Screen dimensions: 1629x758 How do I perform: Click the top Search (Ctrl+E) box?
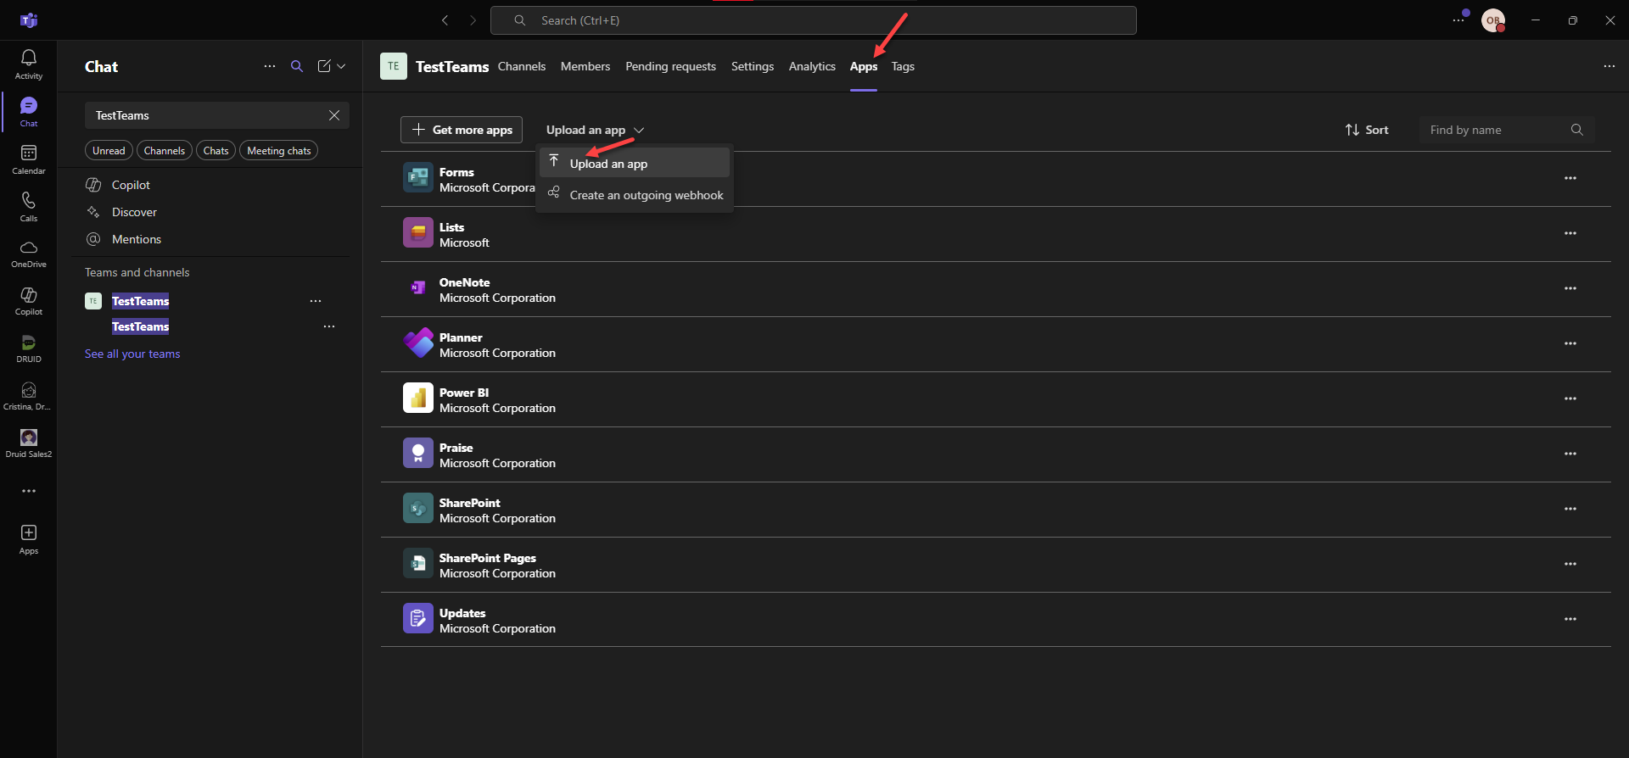coord(814,20)
